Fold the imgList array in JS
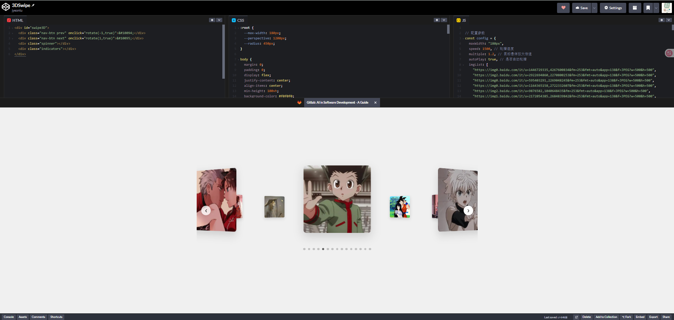The height and width of the screenshot is (320, 674). [463, 65]
